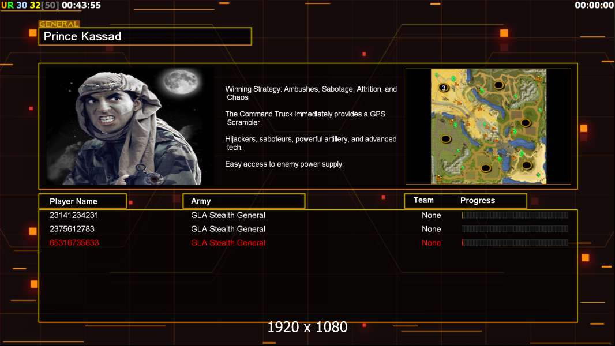The image size is (615, 346).
Task: Click red Team None entry
Action: click(431, 243)
